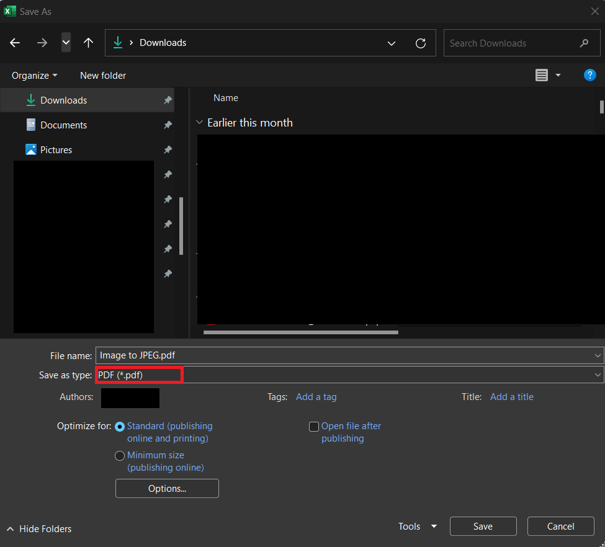Image resolution: width=605 pixels, height=547 pixels.
Task: Open the blue Help icon
Action: (x=589, y=75)
